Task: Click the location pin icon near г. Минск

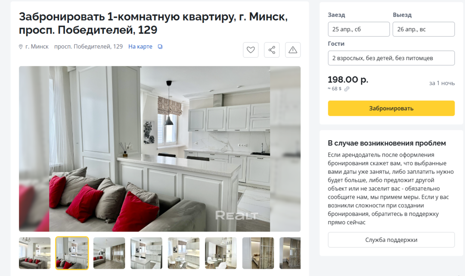Action: pos(21,47)
